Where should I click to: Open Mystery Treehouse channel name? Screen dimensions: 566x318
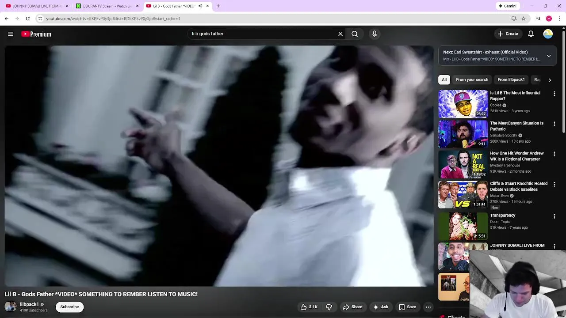[505, 165]
